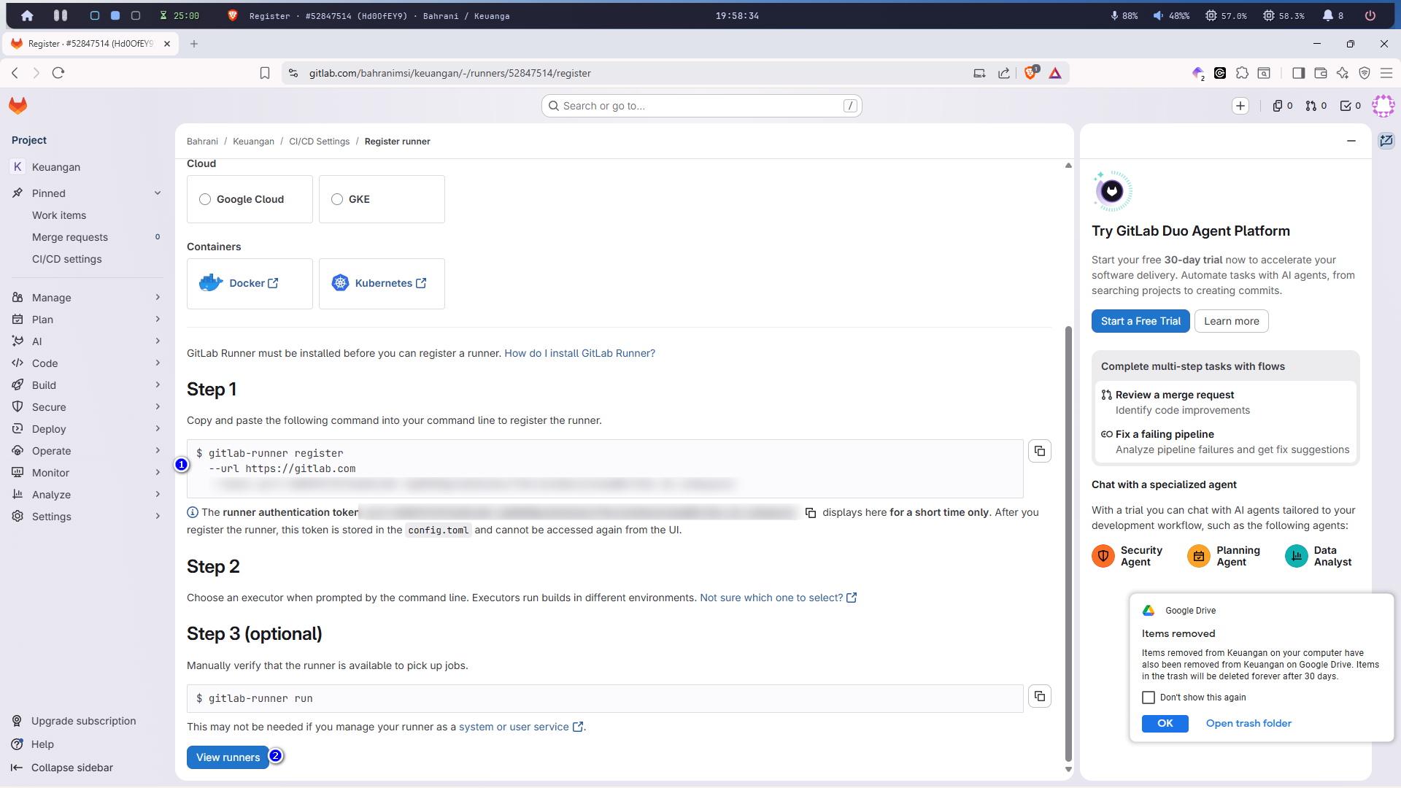Open the Kubernetes container docs card
The height and width of the screenshot is (788, 1401).
pyautogui.click(x=382, y=284)
